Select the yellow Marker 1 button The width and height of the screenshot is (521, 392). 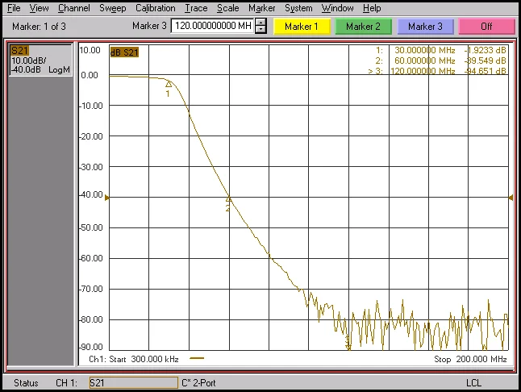pyautogui.click(x=302, y=27)
